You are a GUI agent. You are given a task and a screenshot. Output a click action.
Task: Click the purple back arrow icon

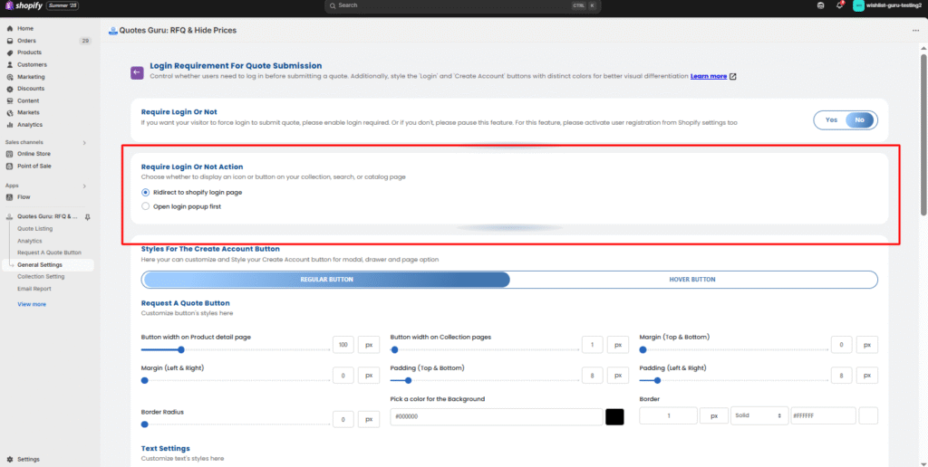tap(137, 72)
